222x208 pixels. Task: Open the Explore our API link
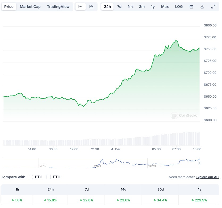click(207, 177)
